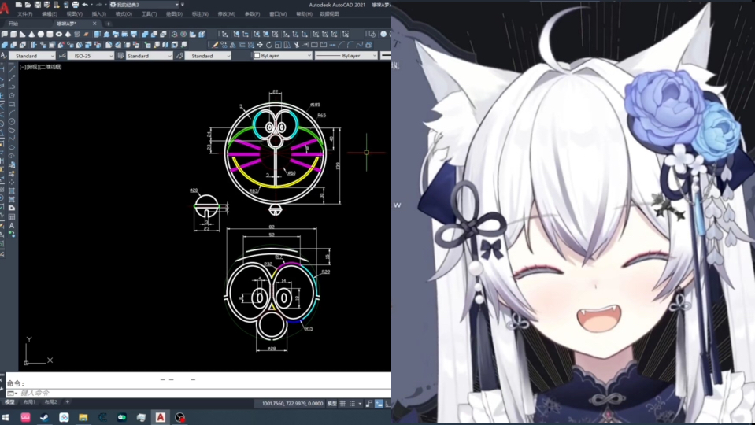Select the Spline tool in Draw toolbar
755x425 pixels.
coord(12,139)
